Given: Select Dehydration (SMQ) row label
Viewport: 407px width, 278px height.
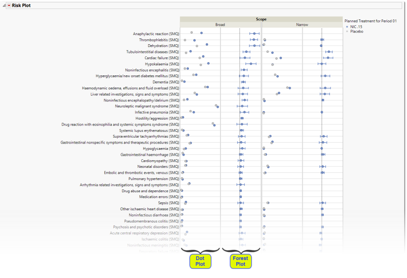Looking at the screenshot, I should 164,46.
